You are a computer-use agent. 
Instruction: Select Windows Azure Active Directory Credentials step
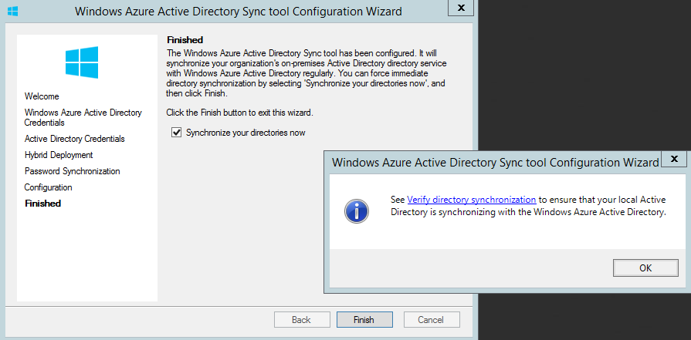click(83, 117)
